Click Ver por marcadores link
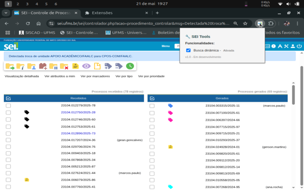The width and height of the screenshot is (304, 190). (95, 76)
